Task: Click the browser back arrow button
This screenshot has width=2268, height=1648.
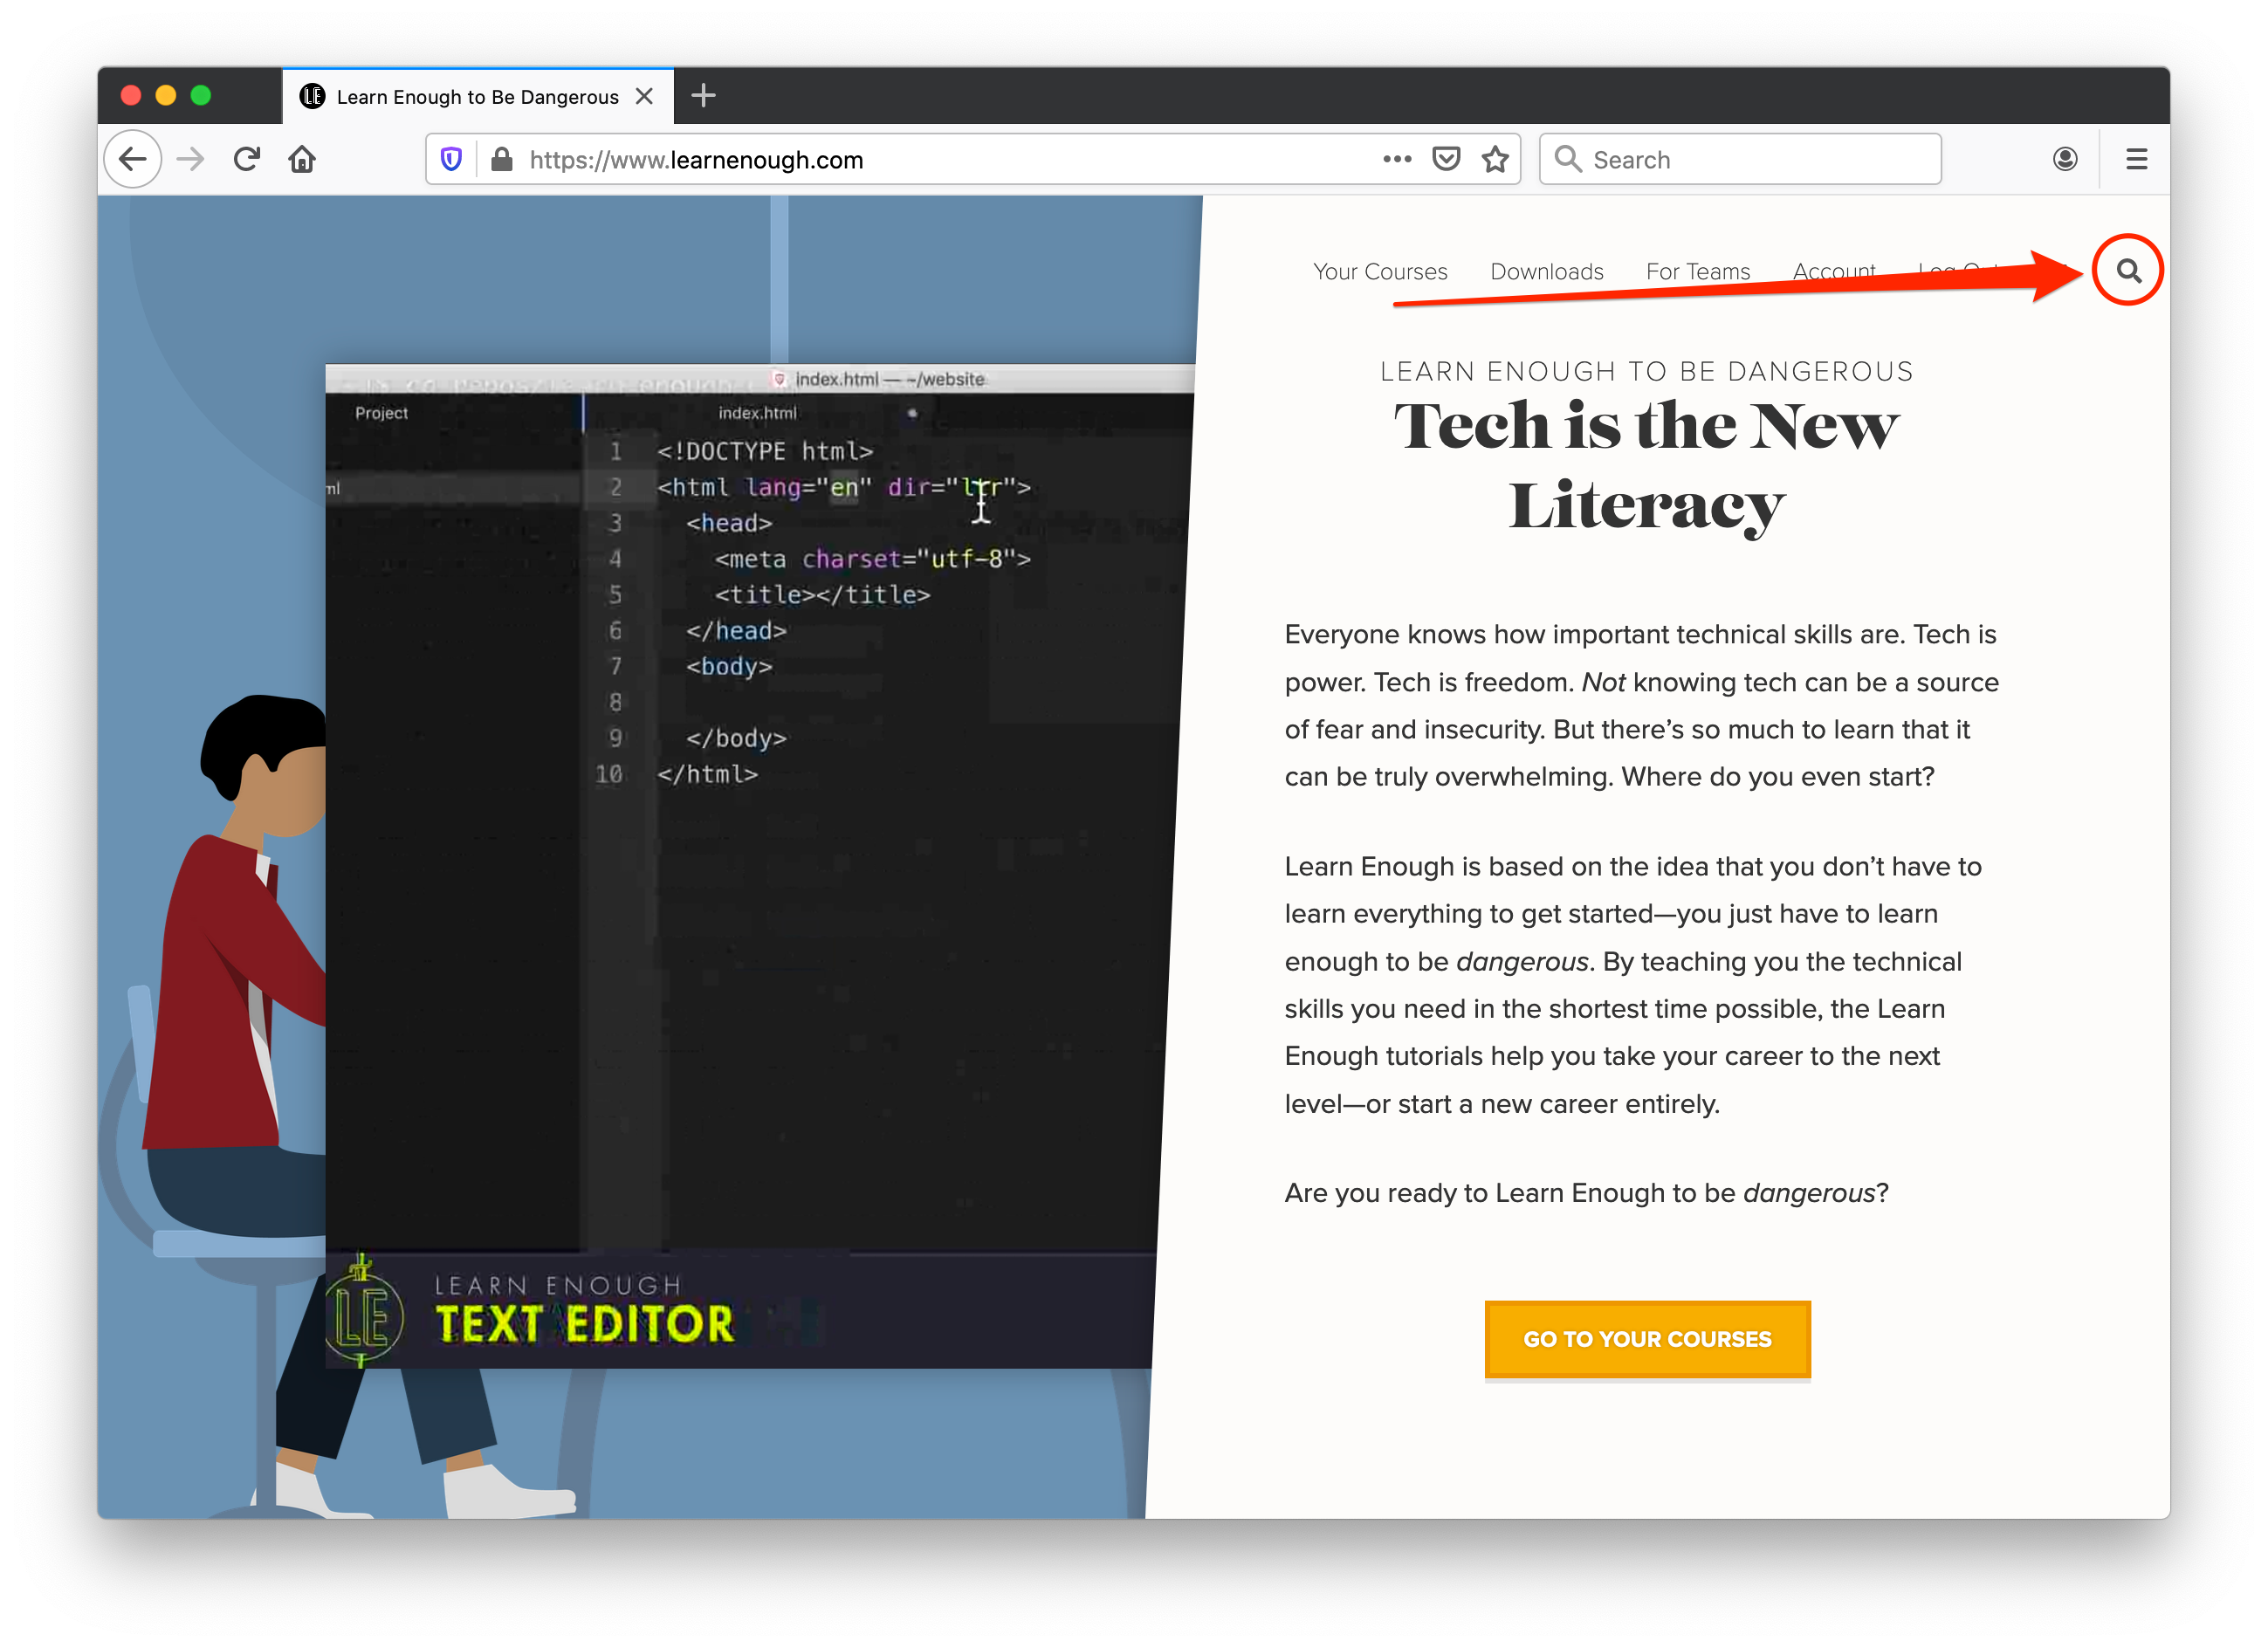Action: [x=133, y=159]
